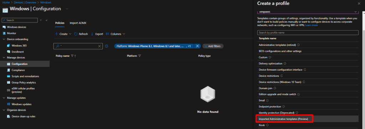Click filter icon on Platform column
365x129 pixels.
pyautogui.click(x=139, y=56)
